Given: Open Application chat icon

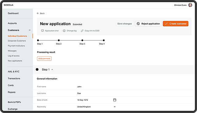Looking at the screenshot, I should click(x=42, y=31).
